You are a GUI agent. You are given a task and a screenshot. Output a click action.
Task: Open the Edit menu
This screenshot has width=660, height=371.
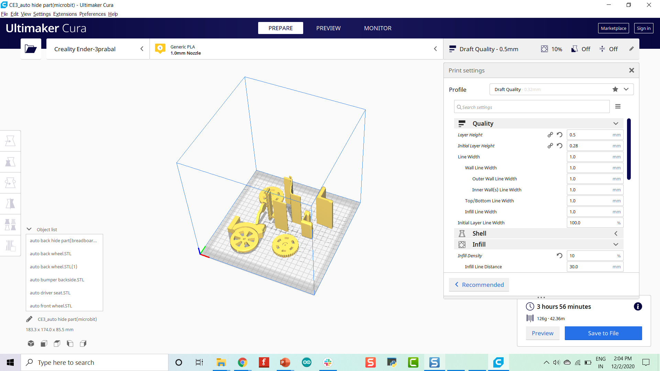(x=14, y=14)
